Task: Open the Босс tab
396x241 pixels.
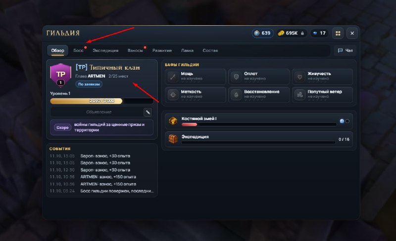Action: tap(78, 50)
